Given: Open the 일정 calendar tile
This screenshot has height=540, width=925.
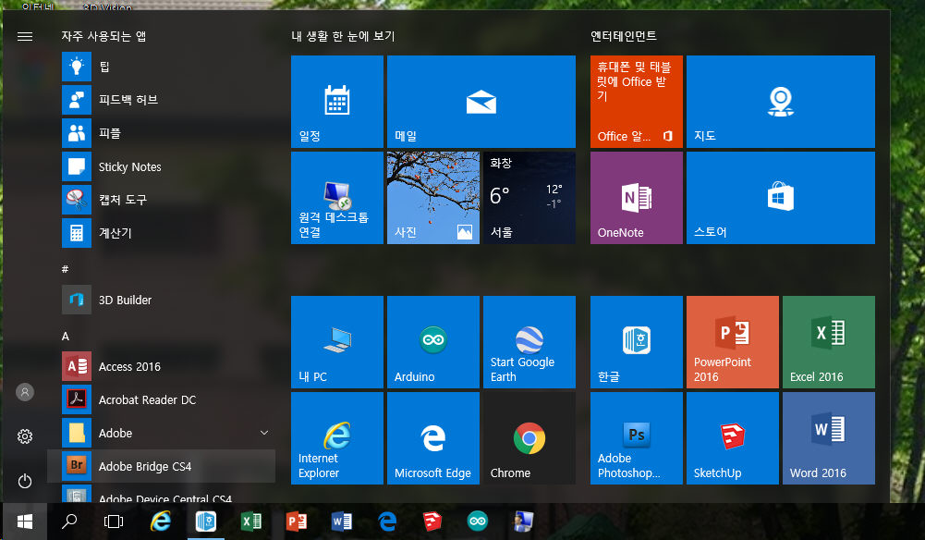Looking at the screenshot, I should point(337,102).
